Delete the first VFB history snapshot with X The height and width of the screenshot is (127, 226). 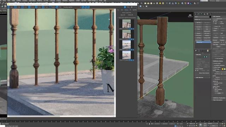point(133,29)
